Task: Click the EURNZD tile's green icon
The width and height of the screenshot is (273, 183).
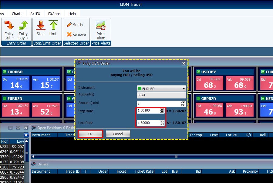Action: [x=4, y=99]
